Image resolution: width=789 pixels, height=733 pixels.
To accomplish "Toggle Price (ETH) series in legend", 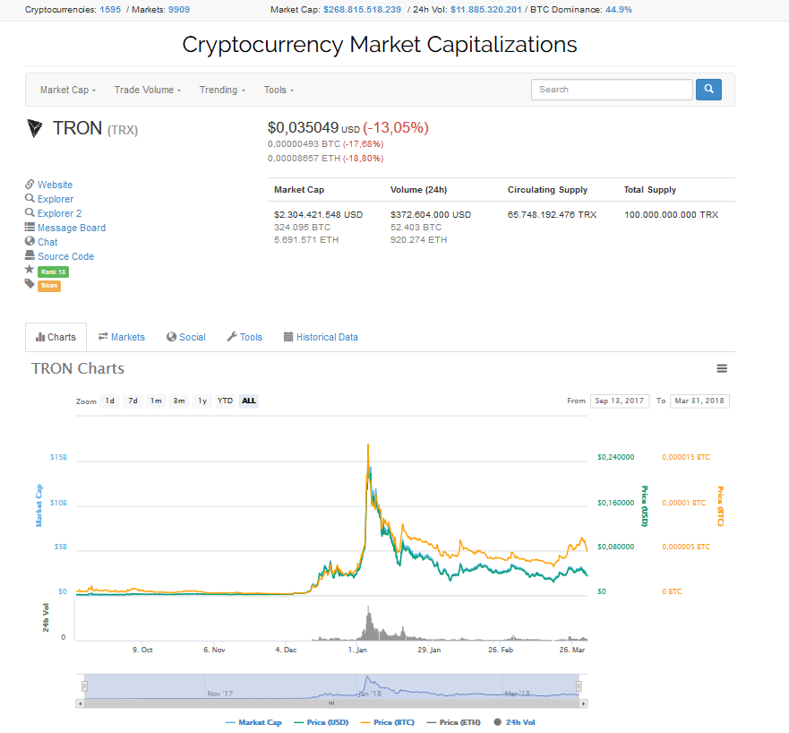I will tap(453, 722).
